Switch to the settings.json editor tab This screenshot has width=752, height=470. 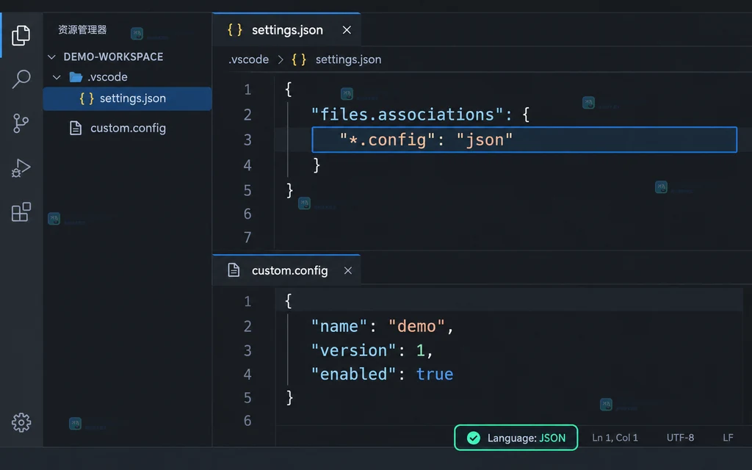[x=286, y=29]
